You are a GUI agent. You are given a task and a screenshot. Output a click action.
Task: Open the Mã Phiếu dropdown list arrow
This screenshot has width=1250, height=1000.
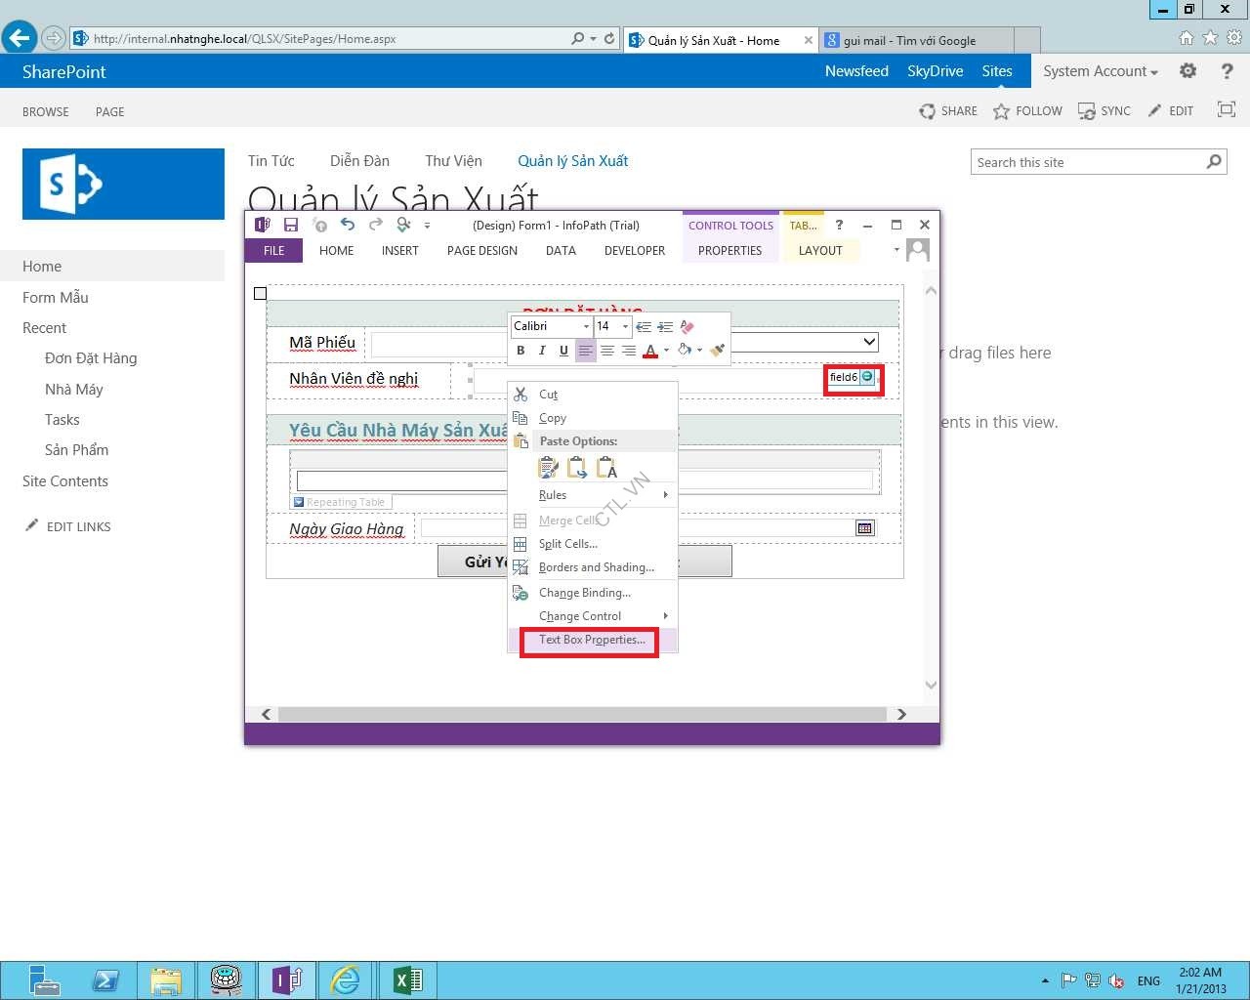click(868, 342)
